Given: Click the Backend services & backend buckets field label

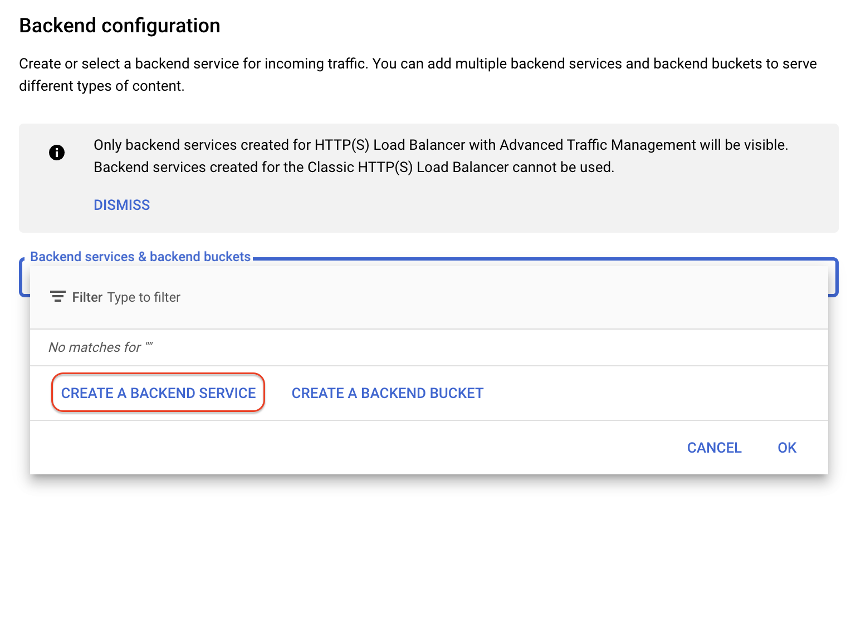Looking at the screenshot, I should [x=140, y=257].
